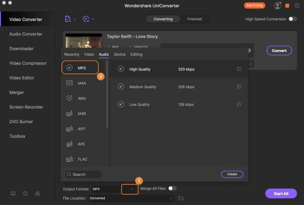Click the See Pricing button

pos(254,5)
